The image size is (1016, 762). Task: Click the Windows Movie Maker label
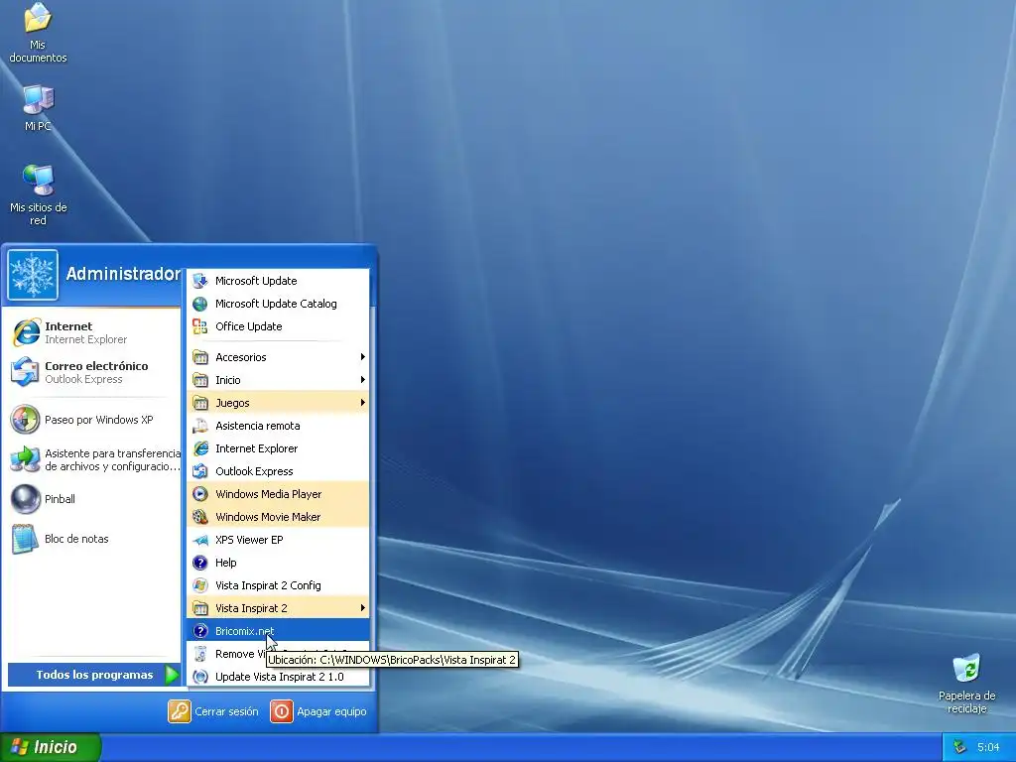coord(268,517)
